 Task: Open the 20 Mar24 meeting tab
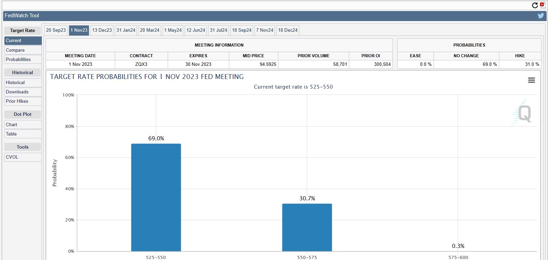(x=150, y=30)
